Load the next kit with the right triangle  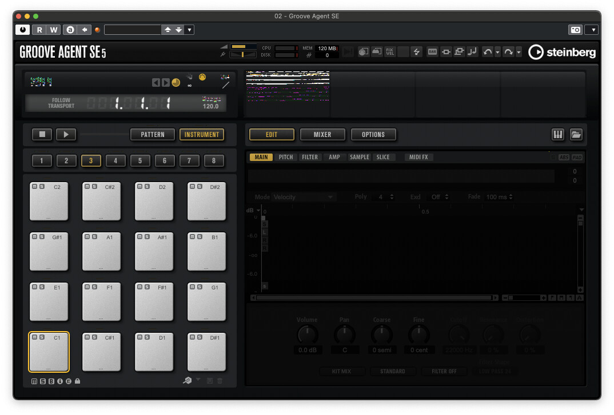(166, 83)
